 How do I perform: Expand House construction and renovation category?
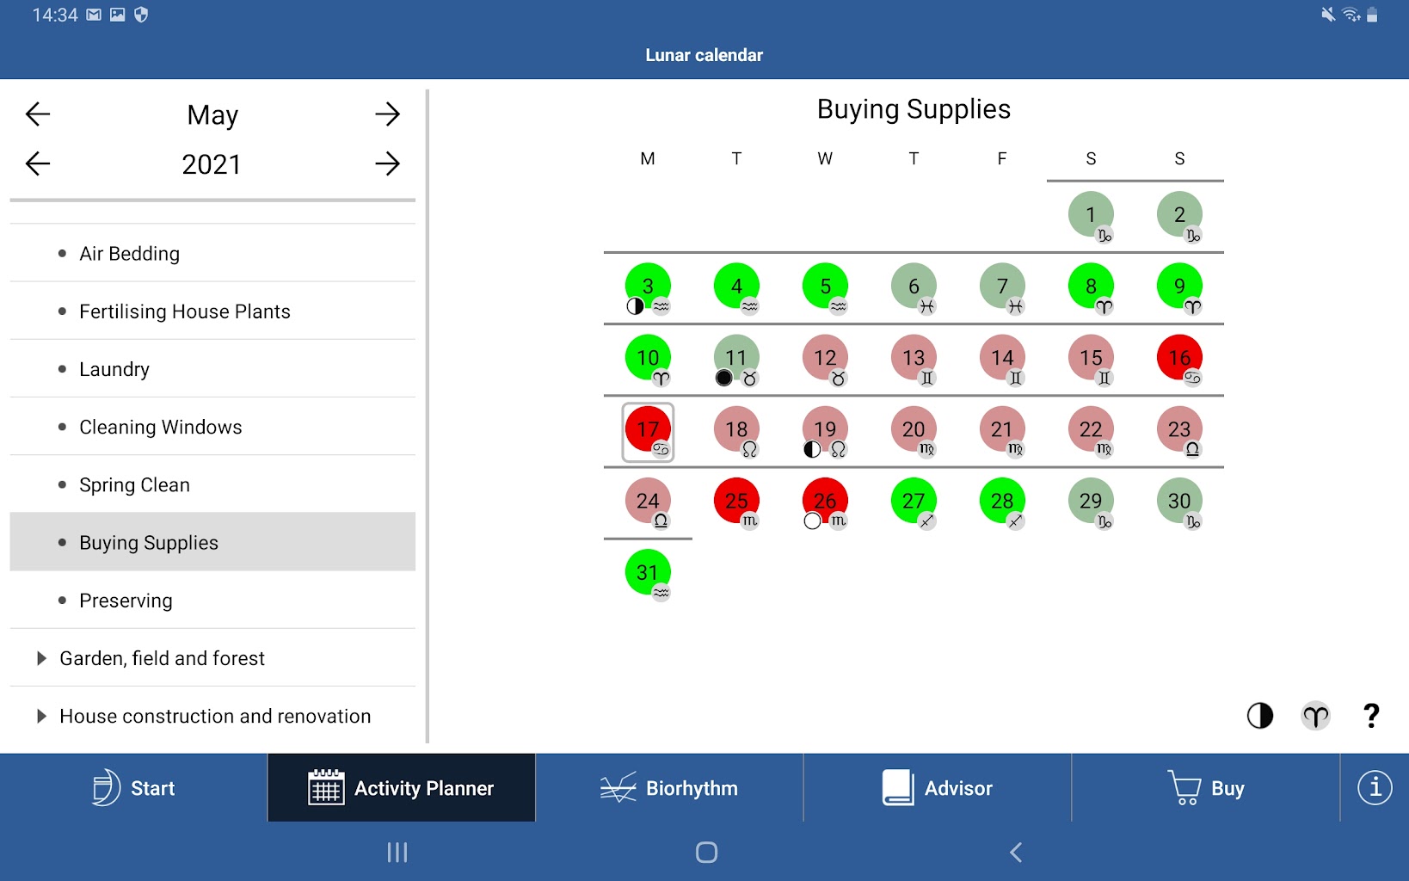(214, 716)
